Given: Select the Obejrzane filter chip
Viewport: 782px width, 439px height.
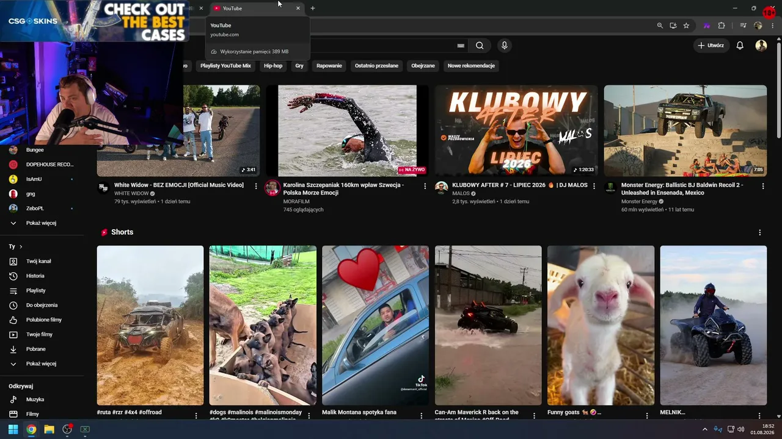Looking at the screenshot, I should [x=423, y=65].
